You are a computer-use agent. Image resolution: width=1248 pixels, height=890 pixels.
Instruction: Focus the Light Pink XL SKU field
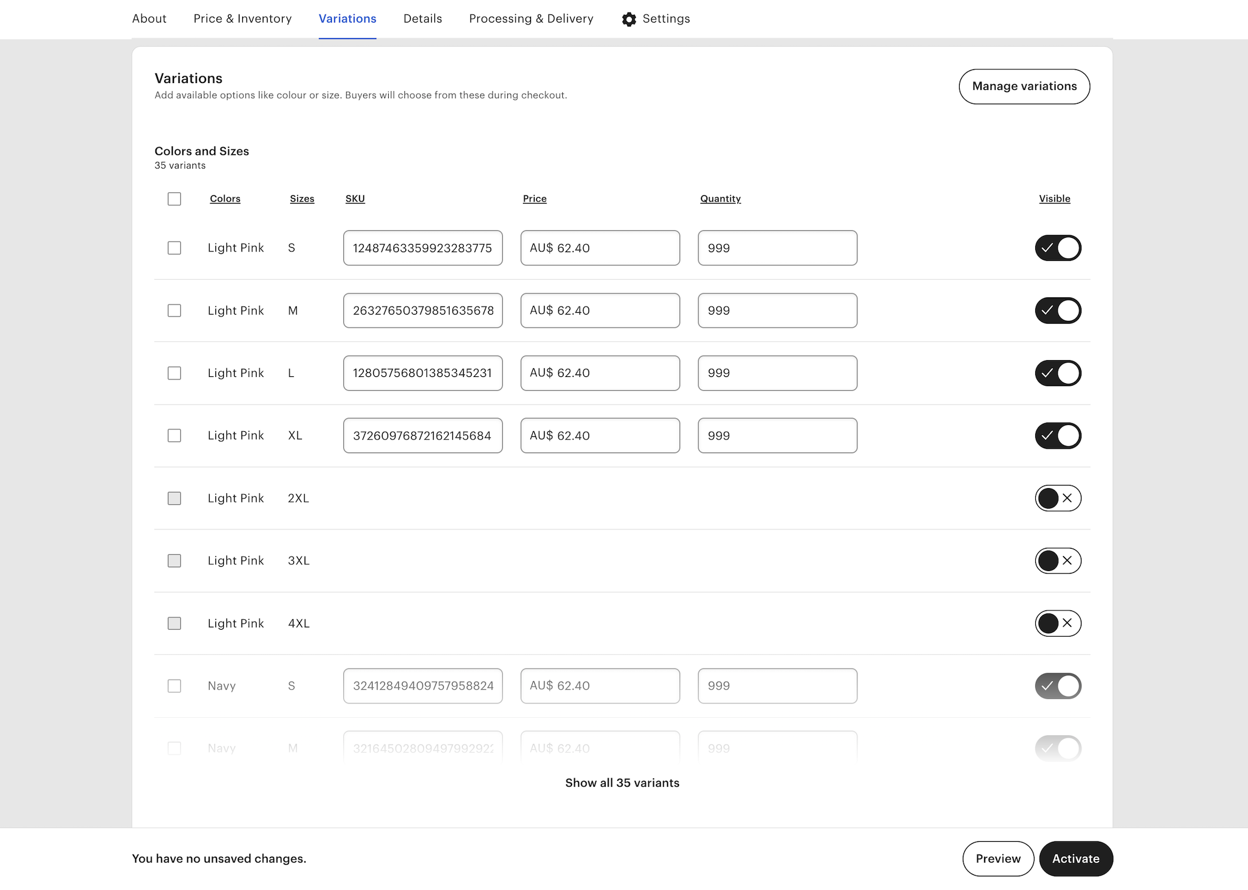point(422,435)
